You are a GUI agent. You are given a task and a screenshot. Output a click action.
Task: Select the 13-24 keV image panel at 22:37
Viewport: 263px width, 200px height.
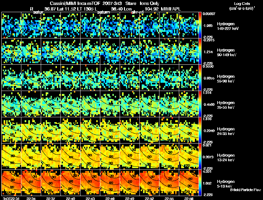51,156
